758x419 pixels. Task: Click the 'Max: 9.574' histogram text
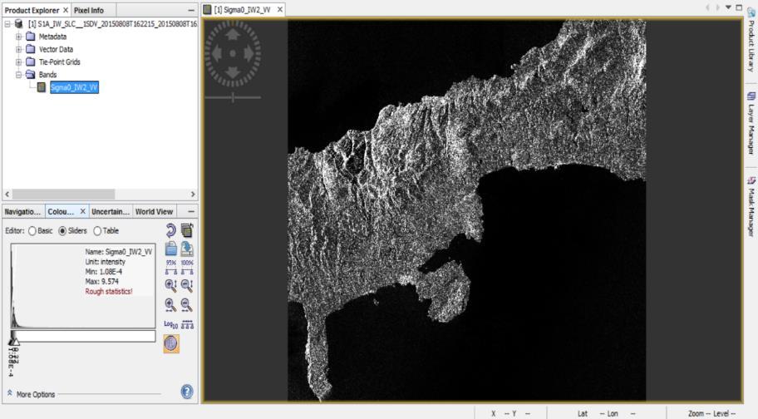coord(101,281)
